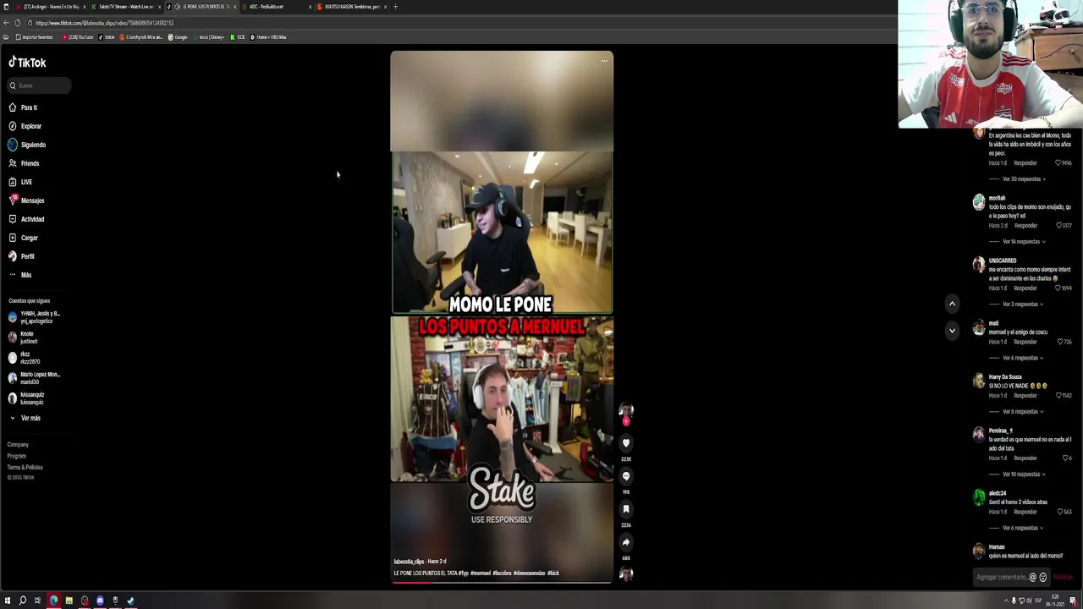Screen dimensions: 1083x609
Task: Open the Crunchyroll bookmark
Action: (142, 37)
